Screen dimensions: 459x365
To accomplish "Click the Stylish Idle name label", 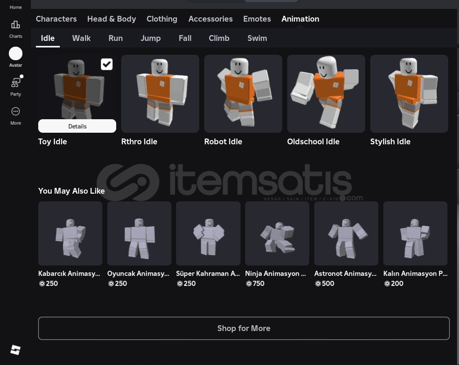I will pyautogui.click(x=390, y=142).
